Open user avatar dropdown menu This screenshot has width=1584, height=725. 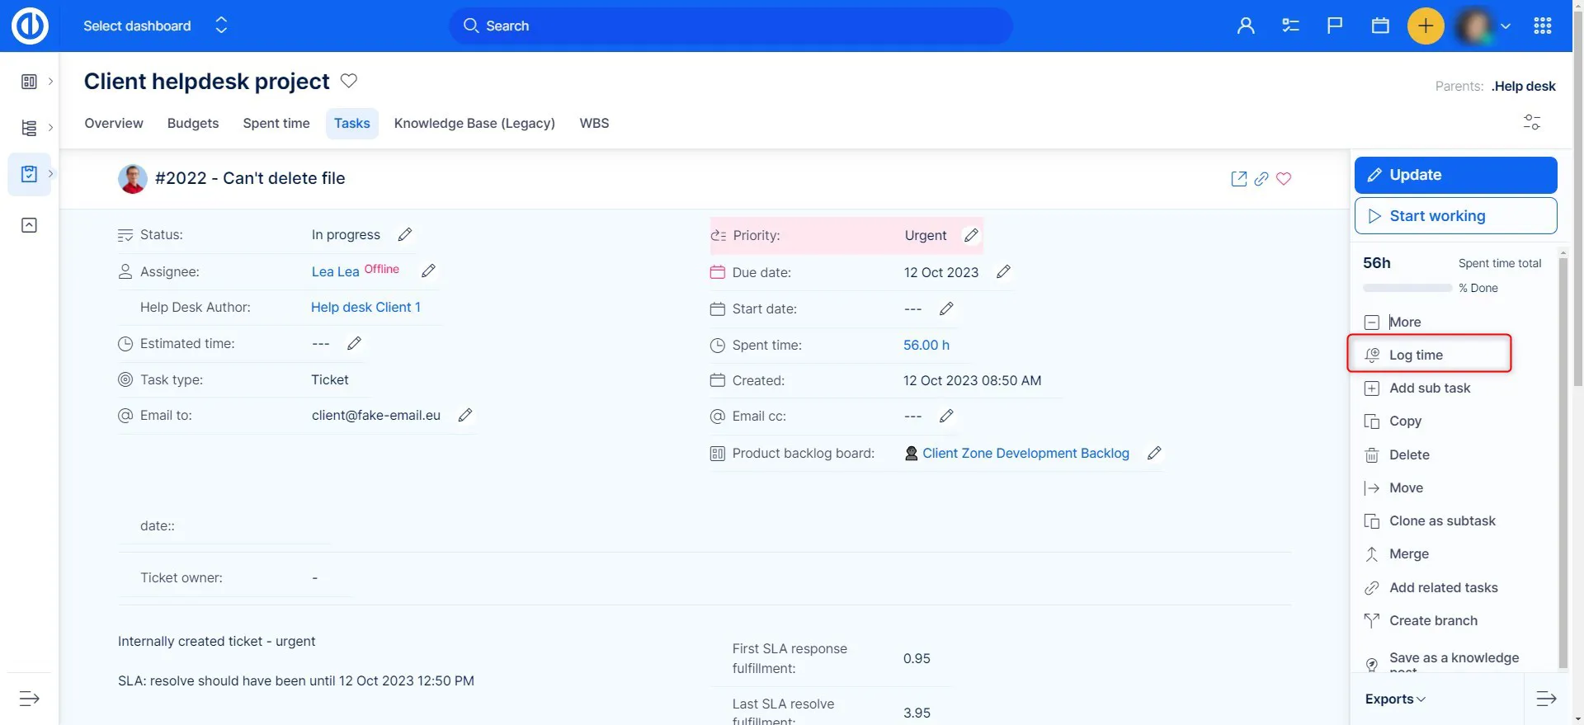click(1484, 26)
